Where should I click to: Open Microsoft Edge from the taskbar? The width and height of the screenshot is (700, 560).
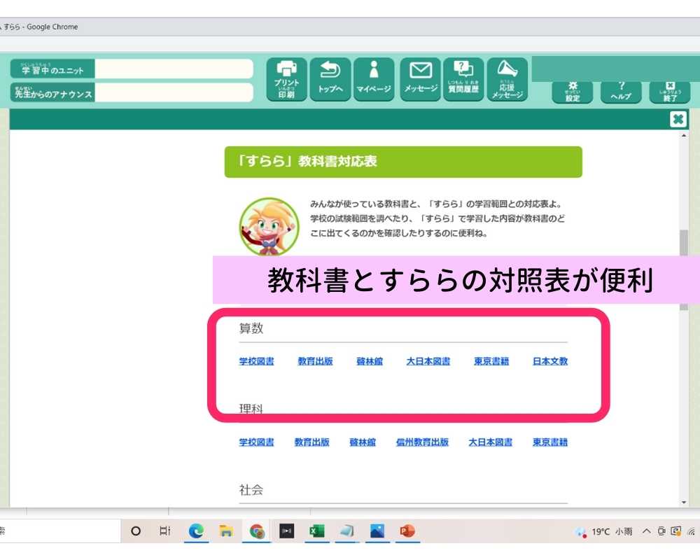pos(196,531)
